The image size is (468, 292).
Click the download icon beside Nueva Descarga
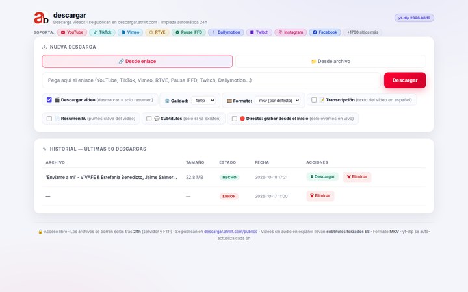point(44,47)
